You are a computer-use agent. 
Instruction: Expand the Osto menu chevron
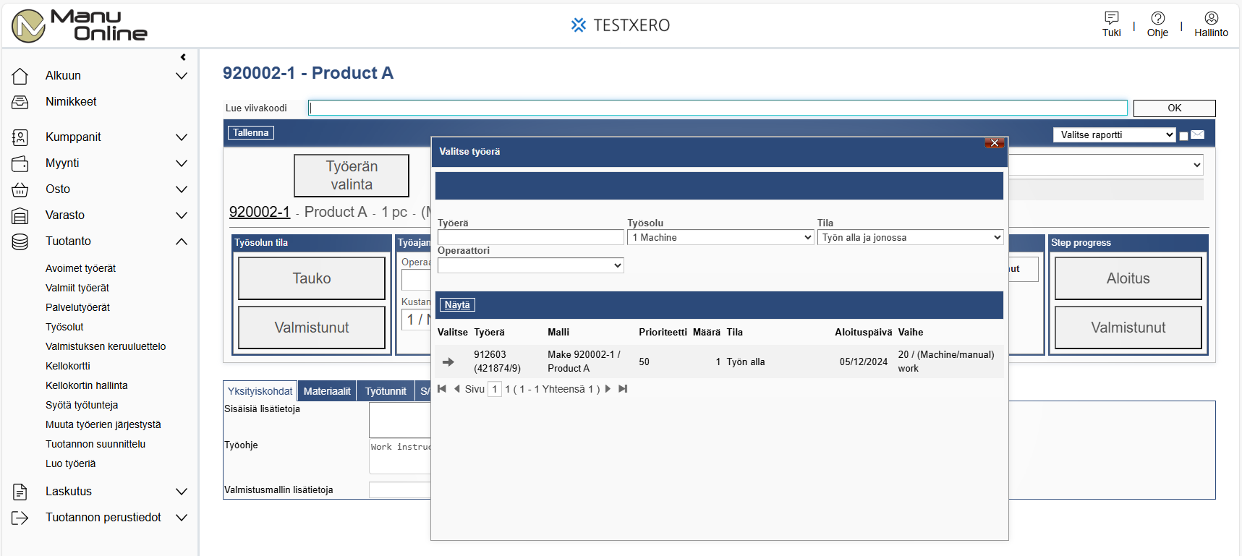[182, 189]
